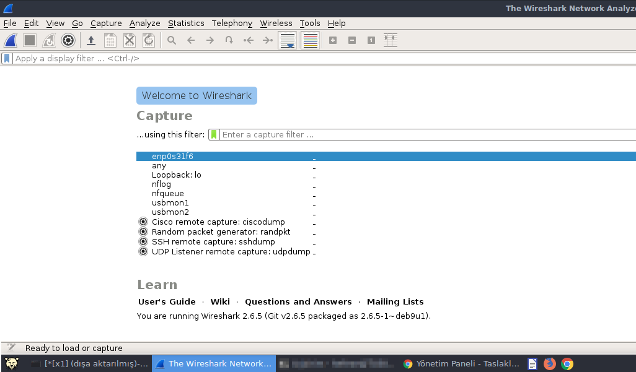Click the Find packet magnifier icon
Viewport: 636px width, 372px height.
[x=172, y=40]
